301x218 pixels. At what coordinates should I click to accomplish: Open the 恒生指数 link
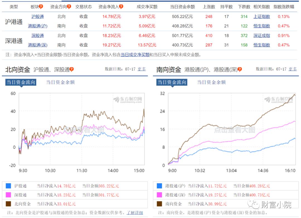261,26
